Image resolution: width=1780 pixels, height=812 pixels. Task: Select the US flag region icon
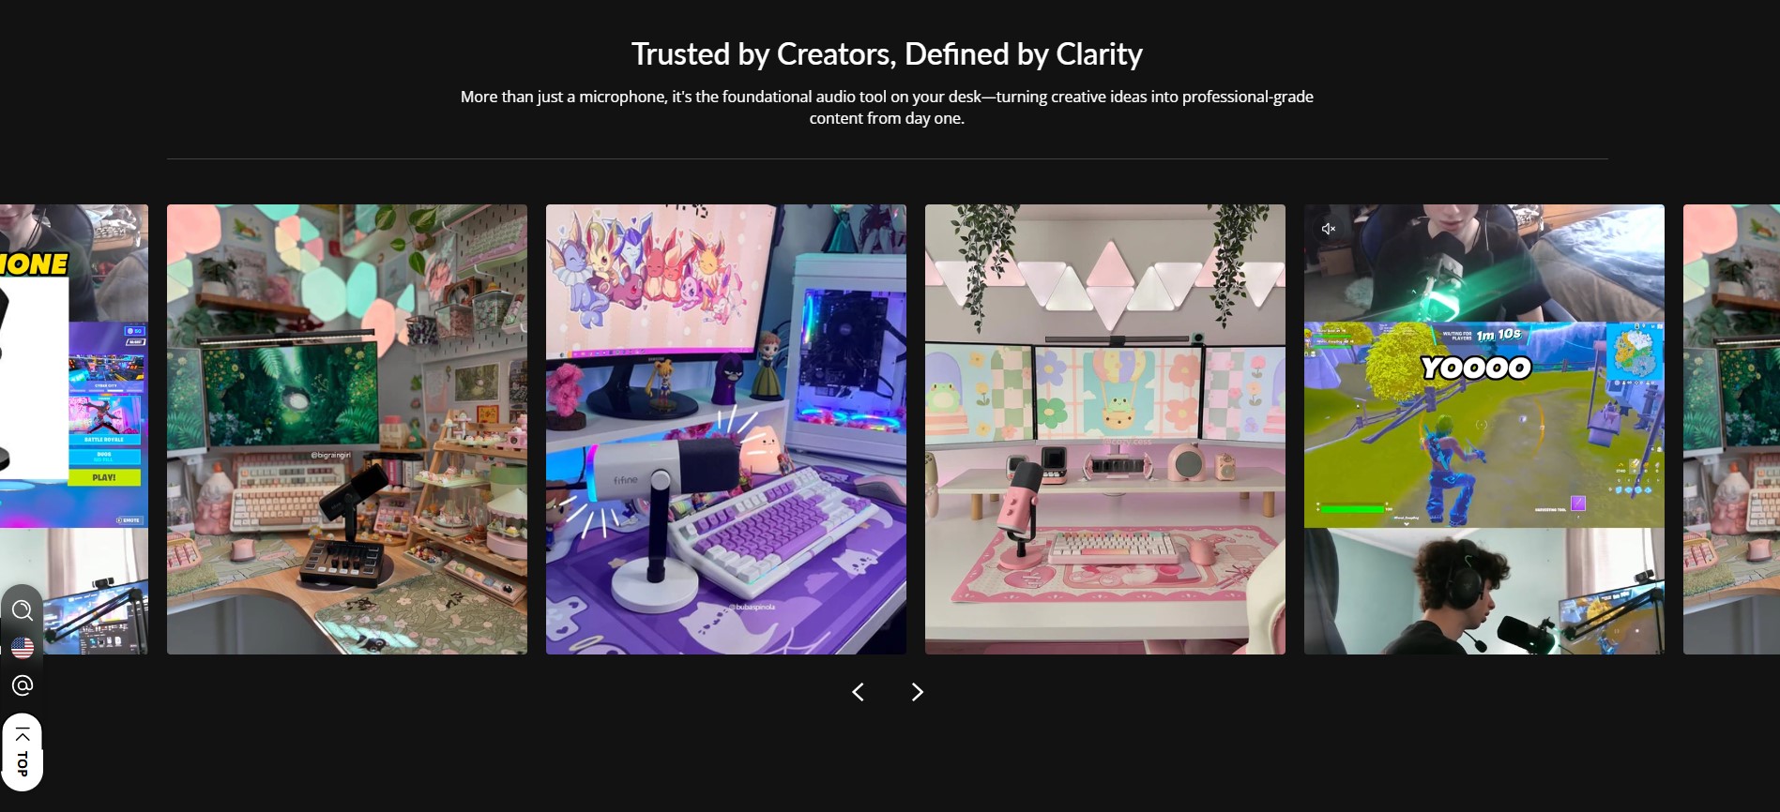pos(22,647)
